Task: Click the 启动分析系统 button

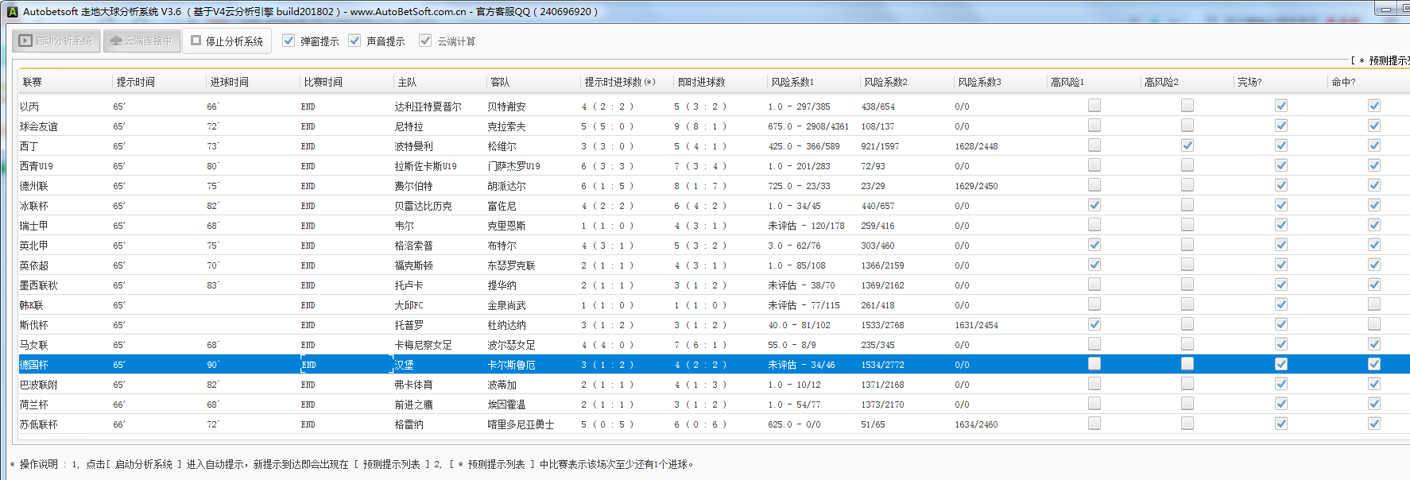Action: tap(56, 41)
